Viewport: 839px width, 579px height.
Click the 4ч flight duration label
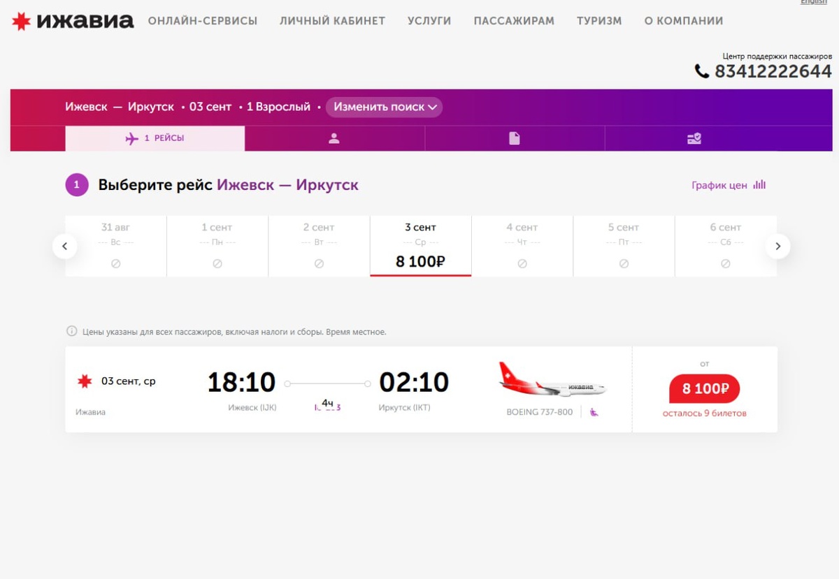click(327, 403)
